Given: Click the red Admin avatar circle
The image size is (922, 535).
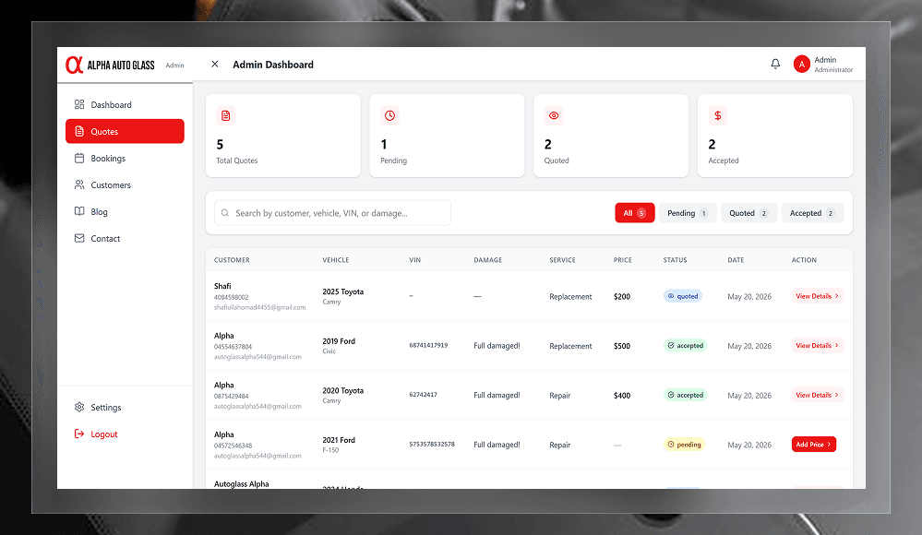Looking at the screenshot, I should [x=801, y=64].
